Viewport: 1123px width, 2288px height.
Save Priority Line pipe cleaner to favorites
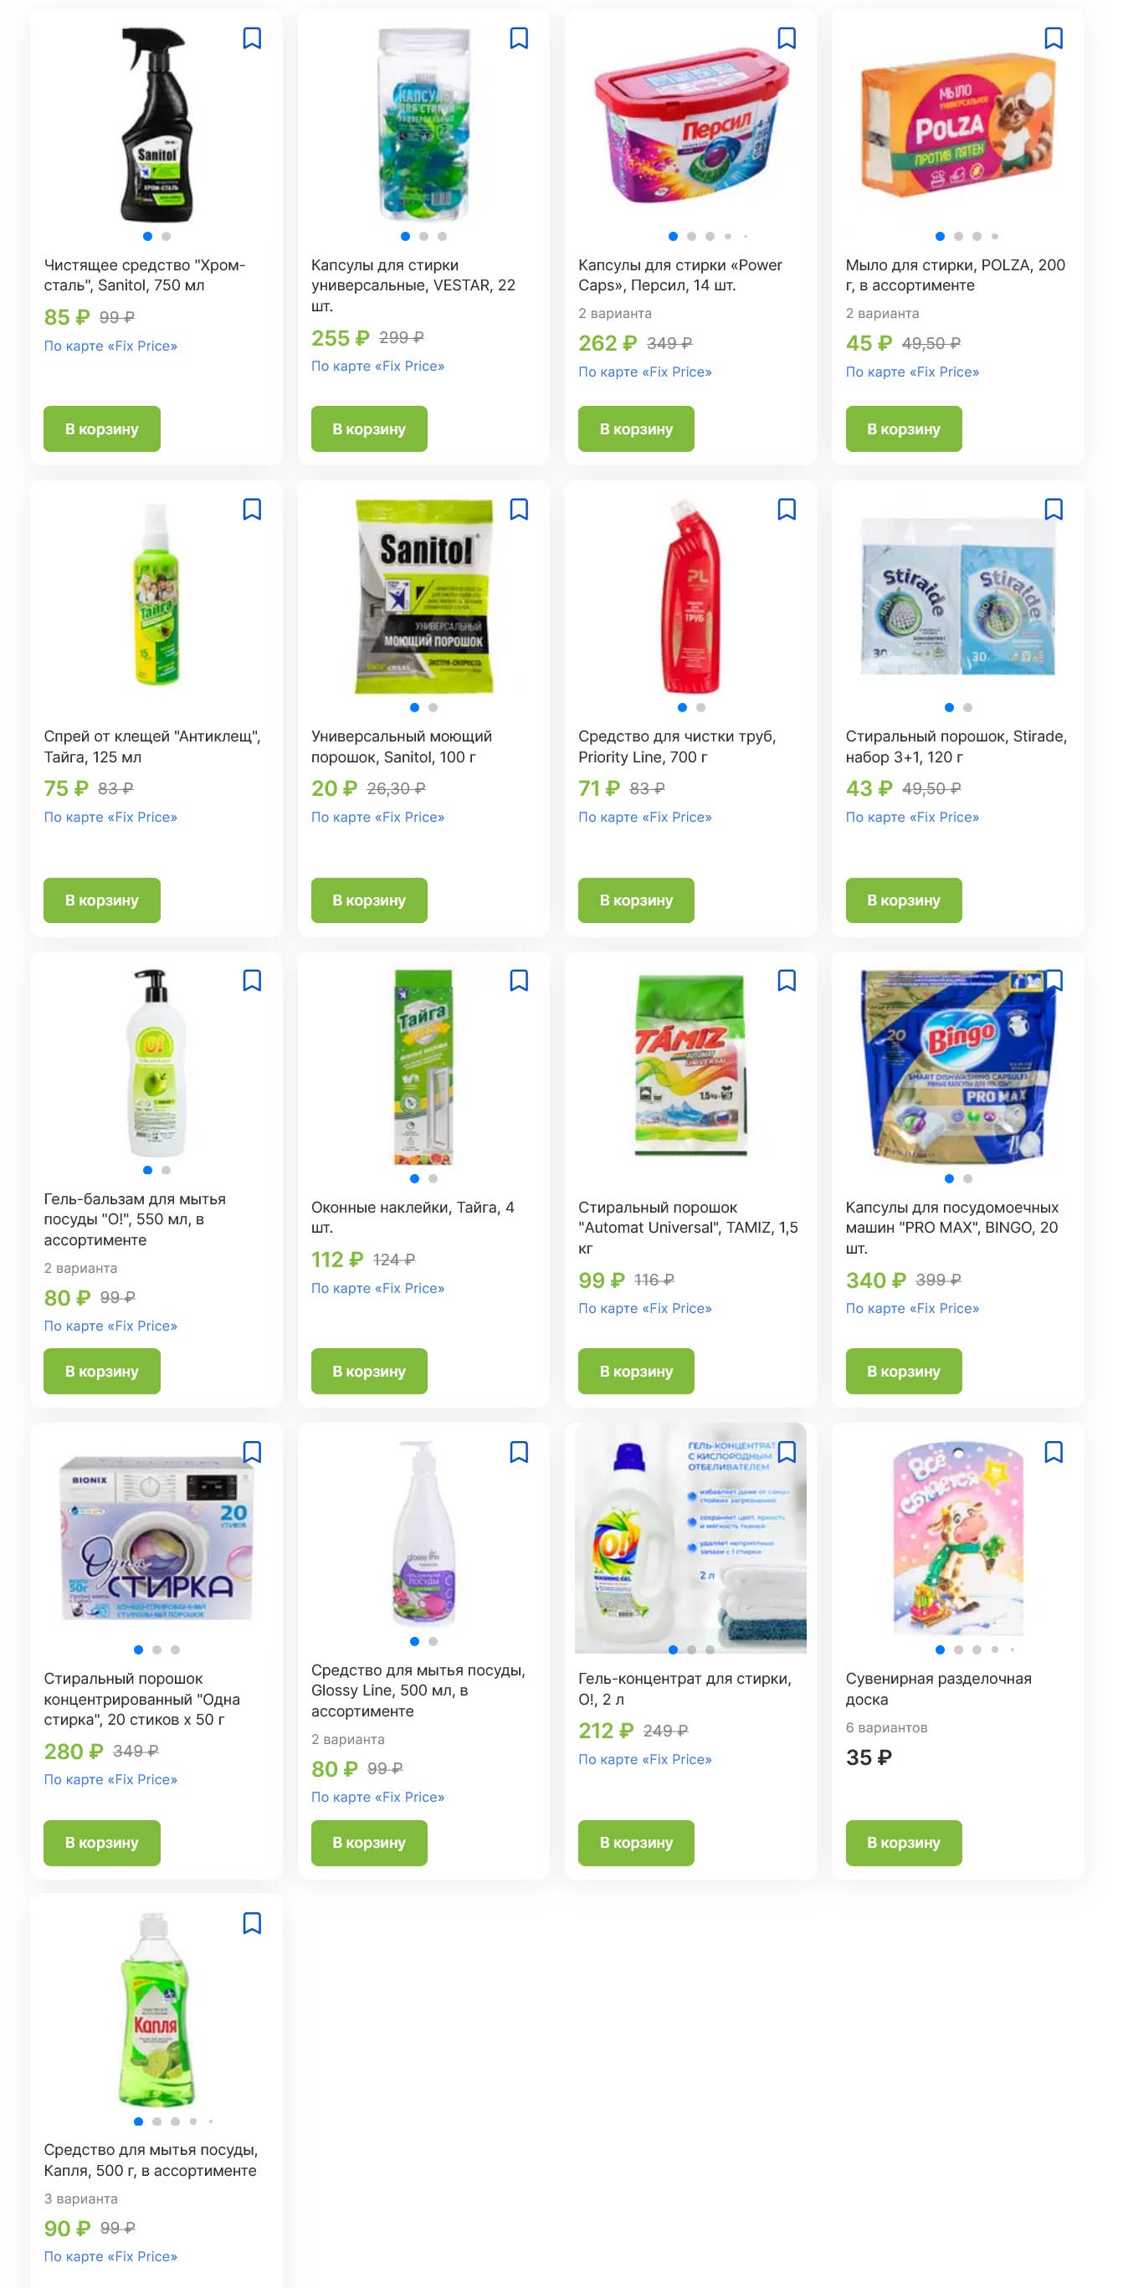pos(787,509)
